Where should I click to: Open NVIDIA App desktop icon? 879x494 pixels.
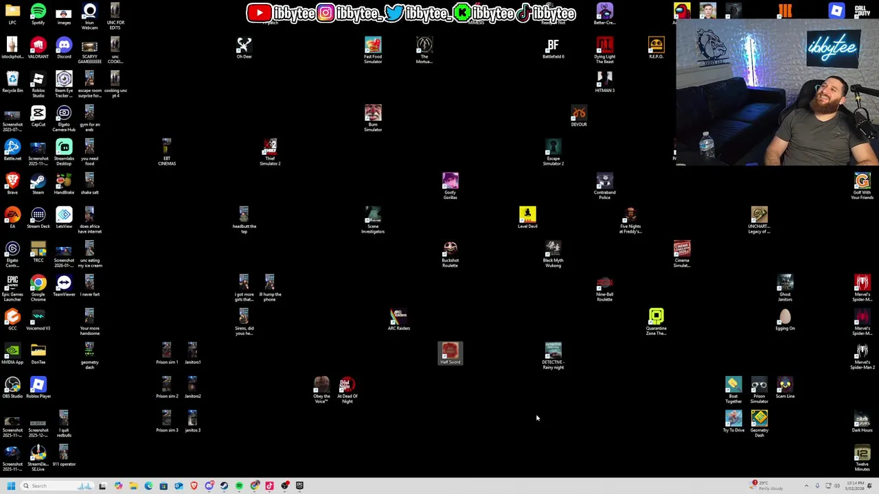point(12,353)
